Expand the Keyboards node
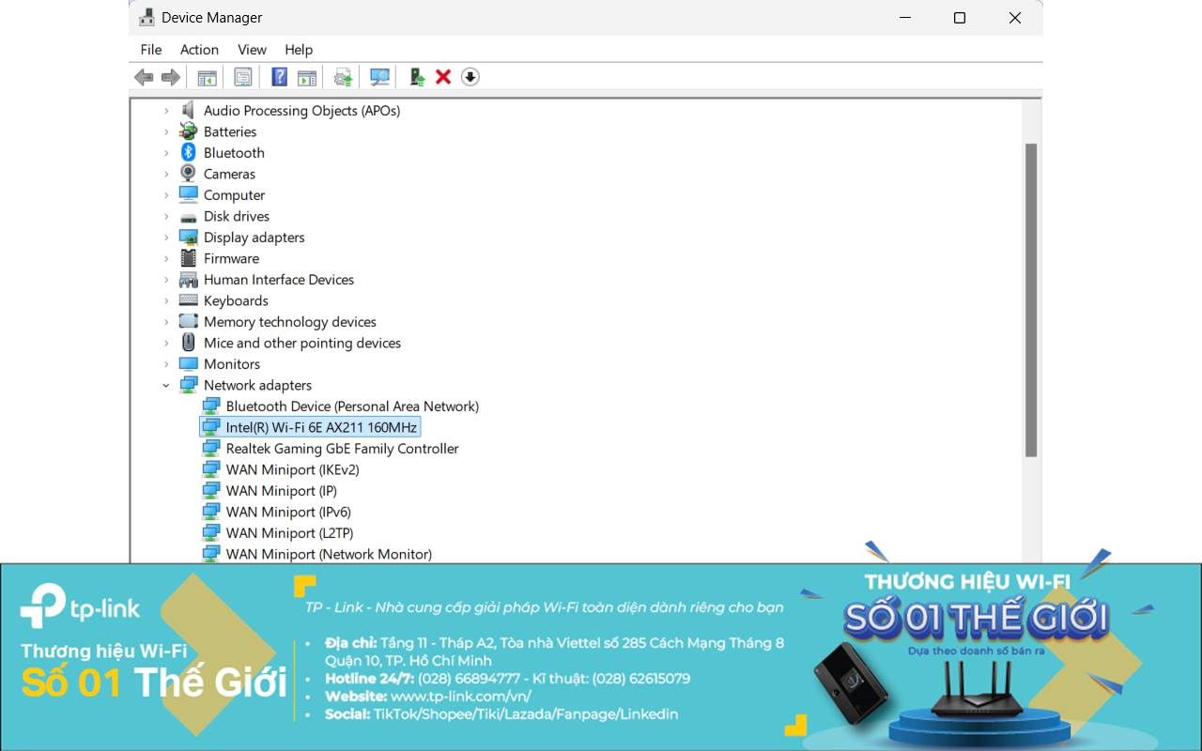The image size is (1202, 751). [166, 300]
